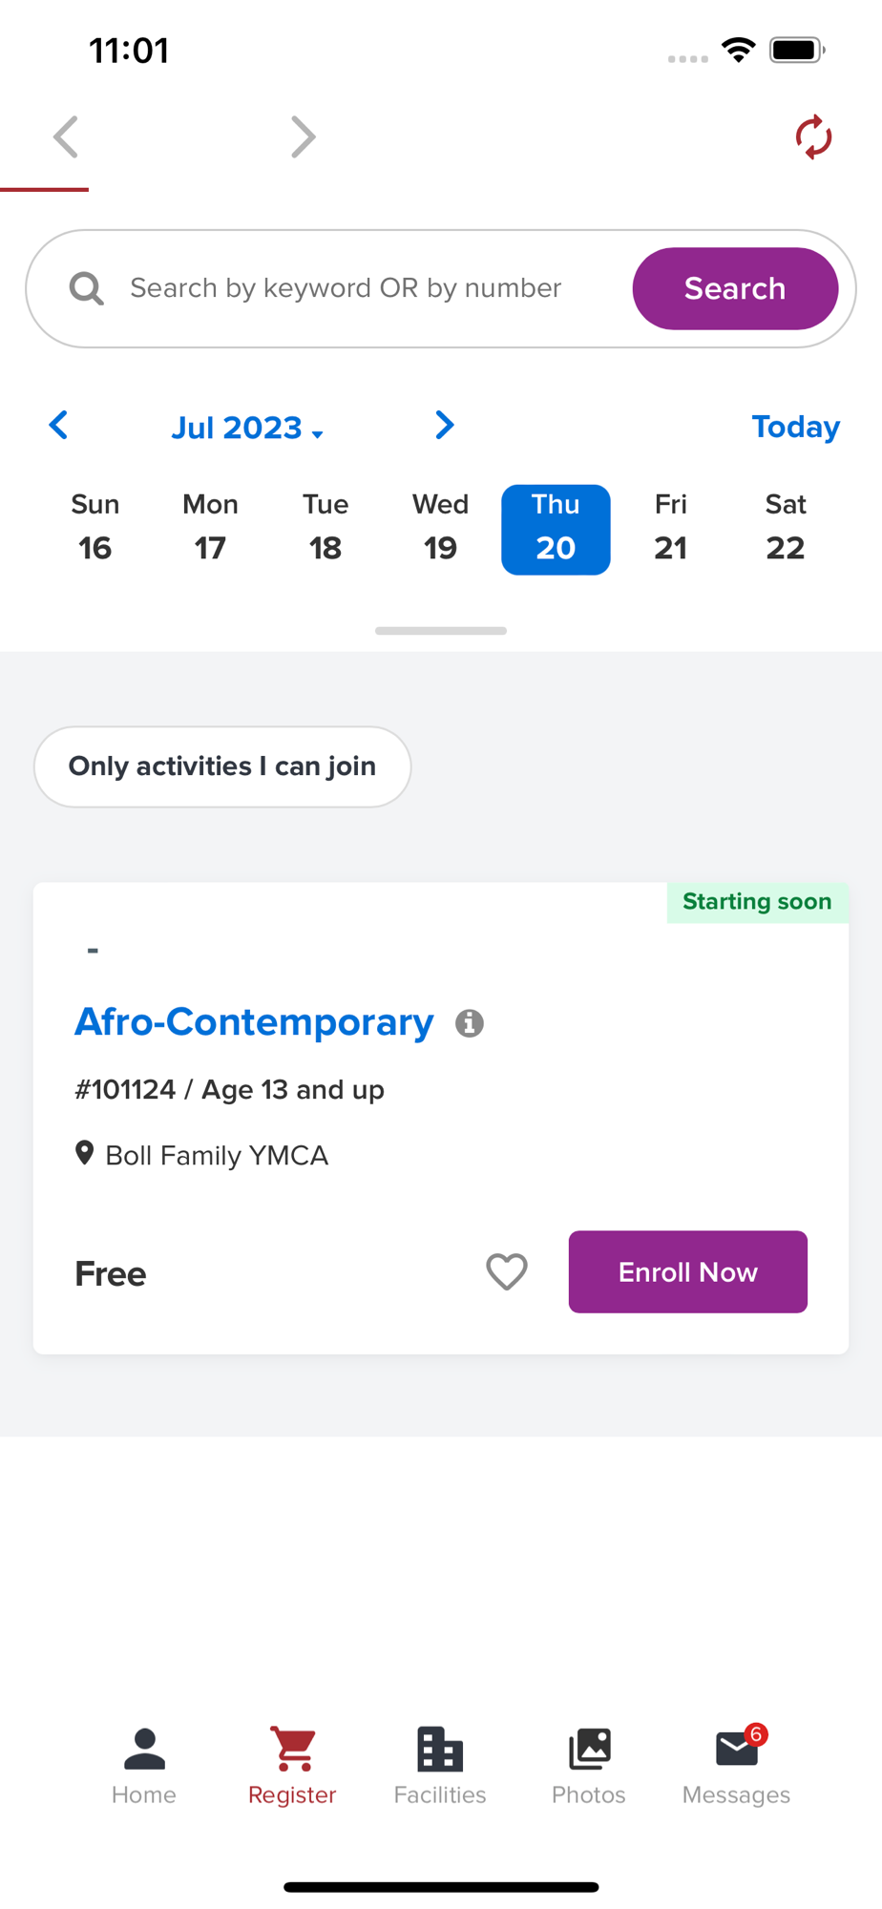882x1909 pixels.
Task: Tap the calendar drag handle bar
Action: pyautogui.click(x=441, y=631)
